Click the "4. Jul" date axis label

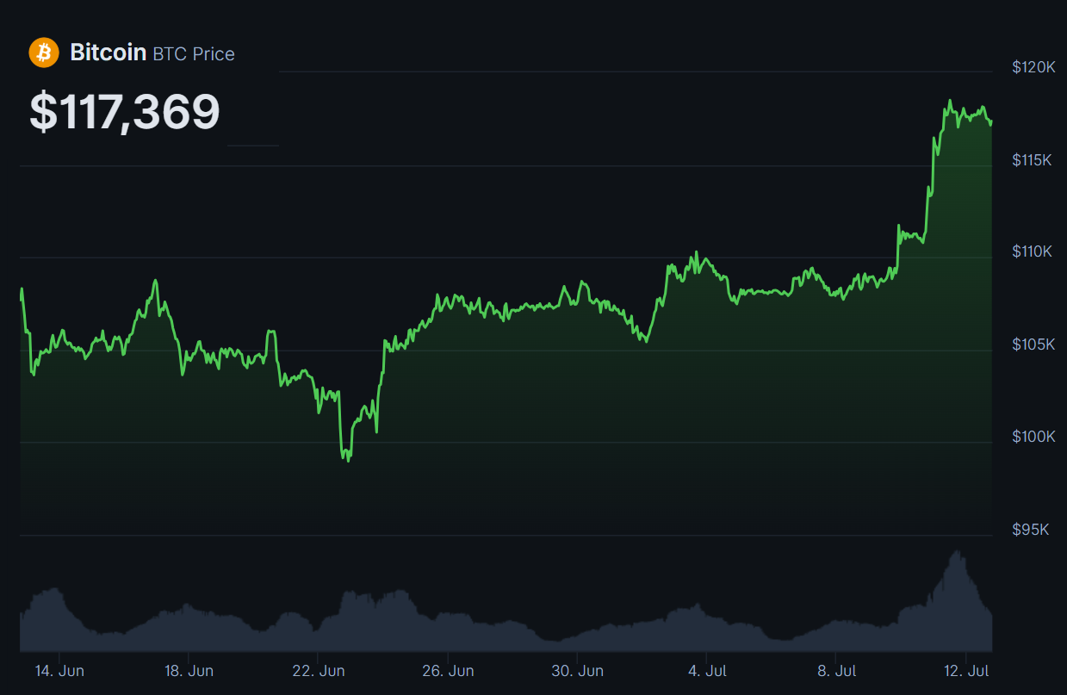[707, 670]
